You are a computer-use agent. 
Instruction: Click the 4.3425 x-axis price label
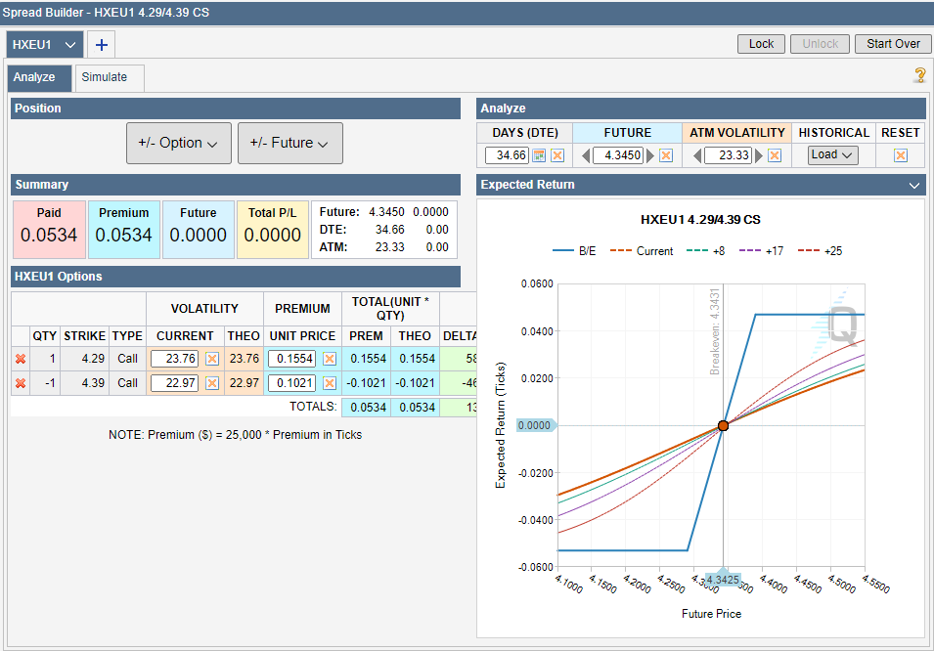coord(723,579)
